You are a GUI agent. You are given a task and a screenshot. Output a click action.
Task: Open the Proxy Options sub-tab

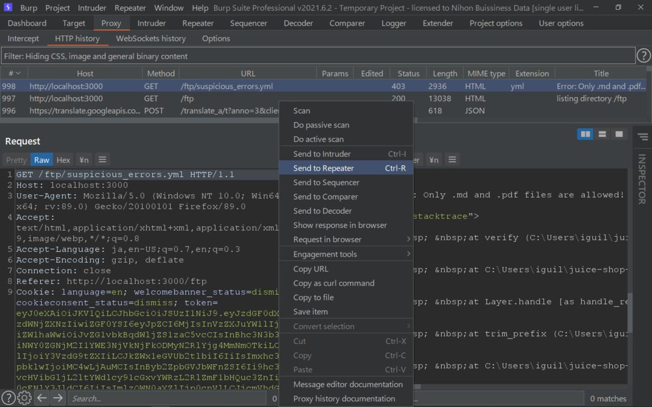click(x=216, y=39)
